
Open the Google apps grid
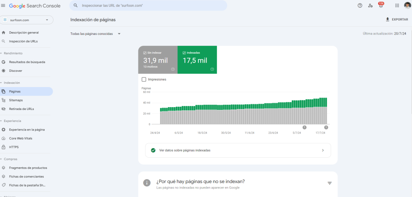[x=397, y=6]
